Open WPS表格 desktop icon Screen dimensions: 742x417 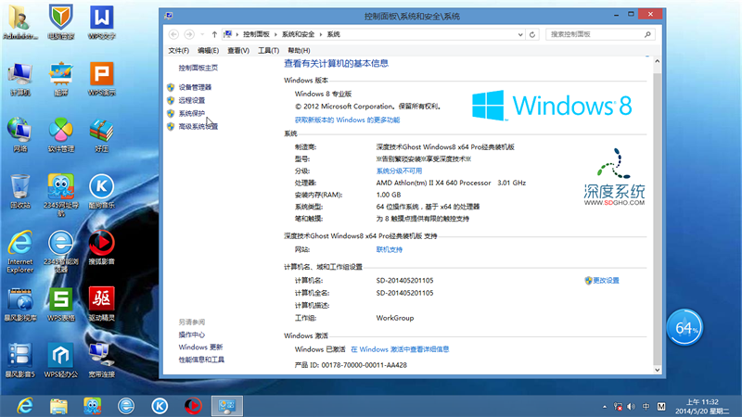pos(61,304)
